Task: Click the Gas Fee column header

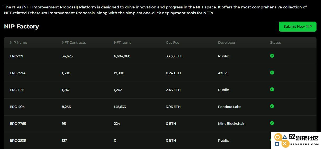Action: (x=173, y=43)
